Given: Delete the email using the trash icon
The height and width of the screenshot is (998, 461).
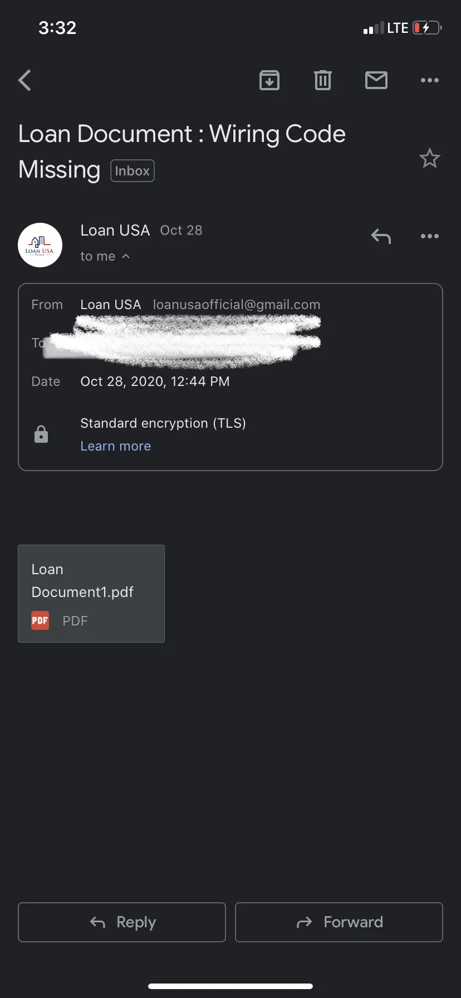Looking at the screenshot, I should (323, 80).
